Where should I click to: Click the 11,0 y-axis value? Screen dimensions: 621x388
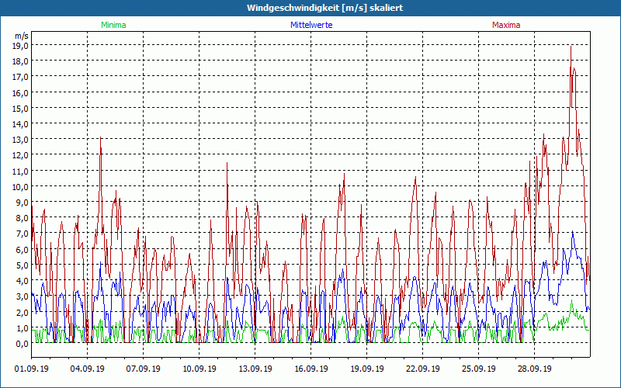pyautogui.click(x=22, y=171)
